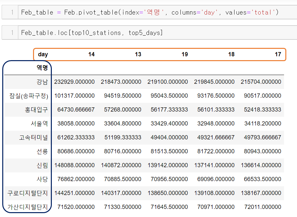Click cell value 33429.400000

(169, 124)
